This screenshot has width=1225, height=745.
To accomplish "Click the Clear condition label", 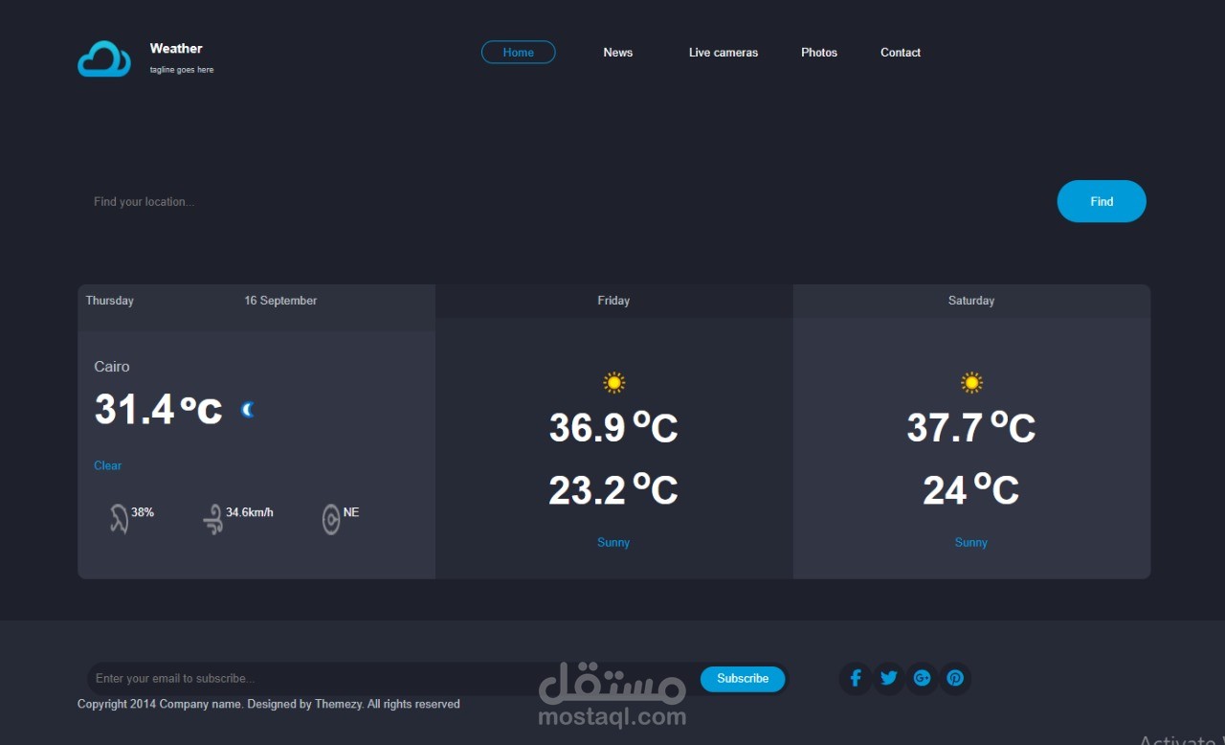I will pyautogui.click(x=107, y=465).
